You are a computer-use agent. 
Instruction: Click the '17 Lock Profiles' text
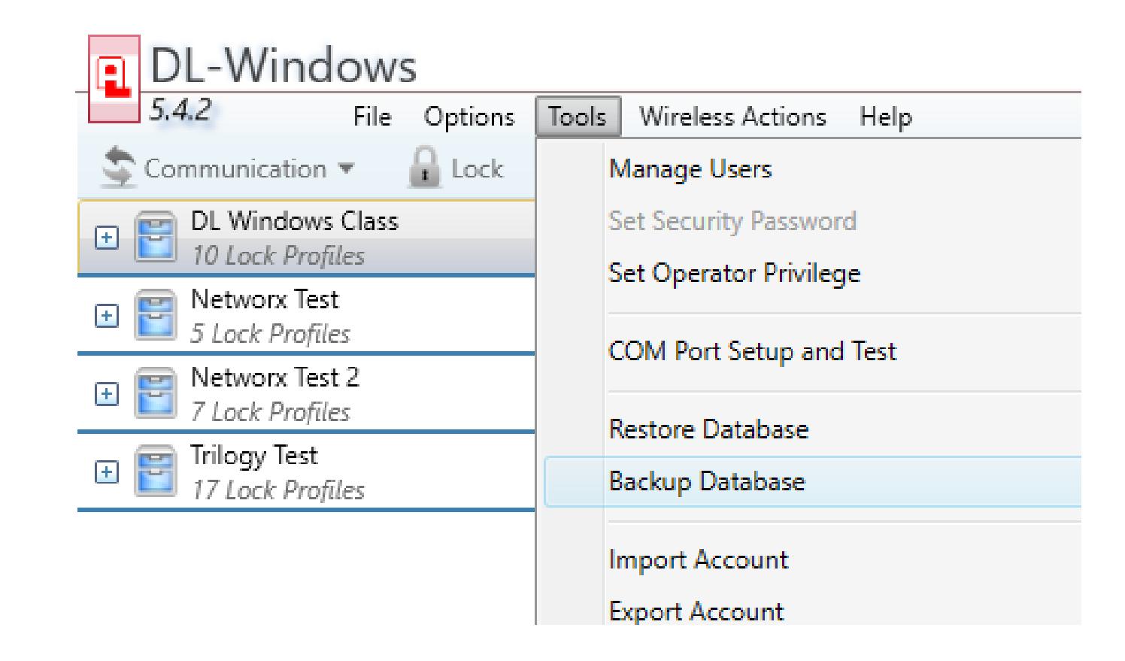(277, 490)
